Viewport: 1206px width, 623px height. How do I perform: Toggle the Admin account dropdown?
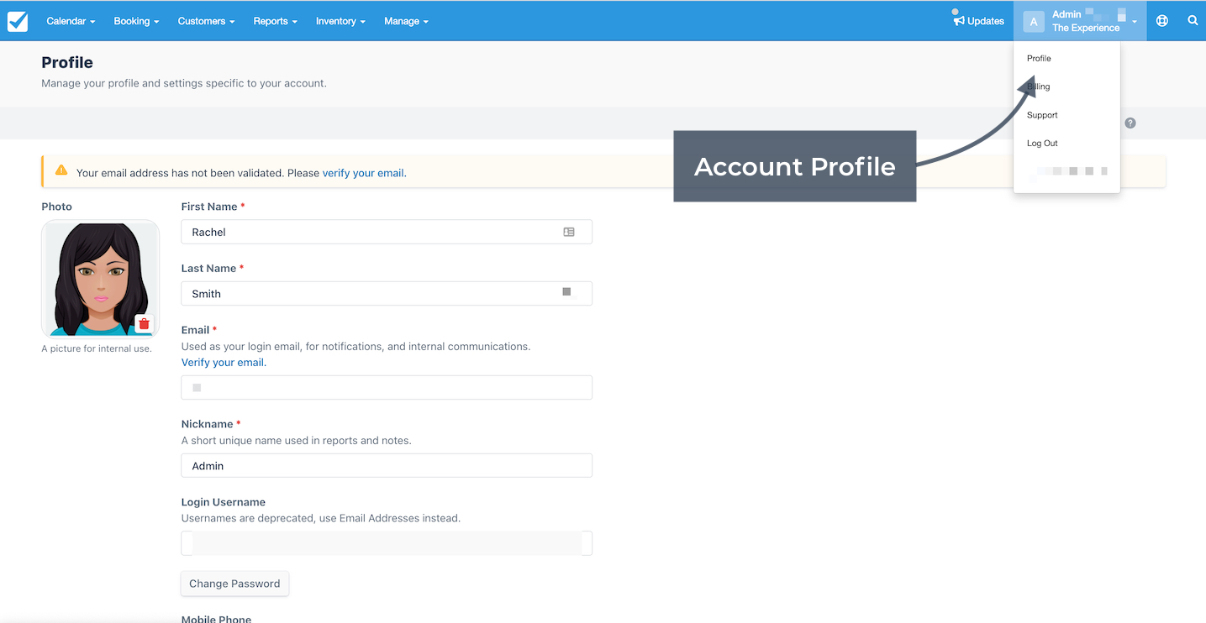click(1080, 21)
